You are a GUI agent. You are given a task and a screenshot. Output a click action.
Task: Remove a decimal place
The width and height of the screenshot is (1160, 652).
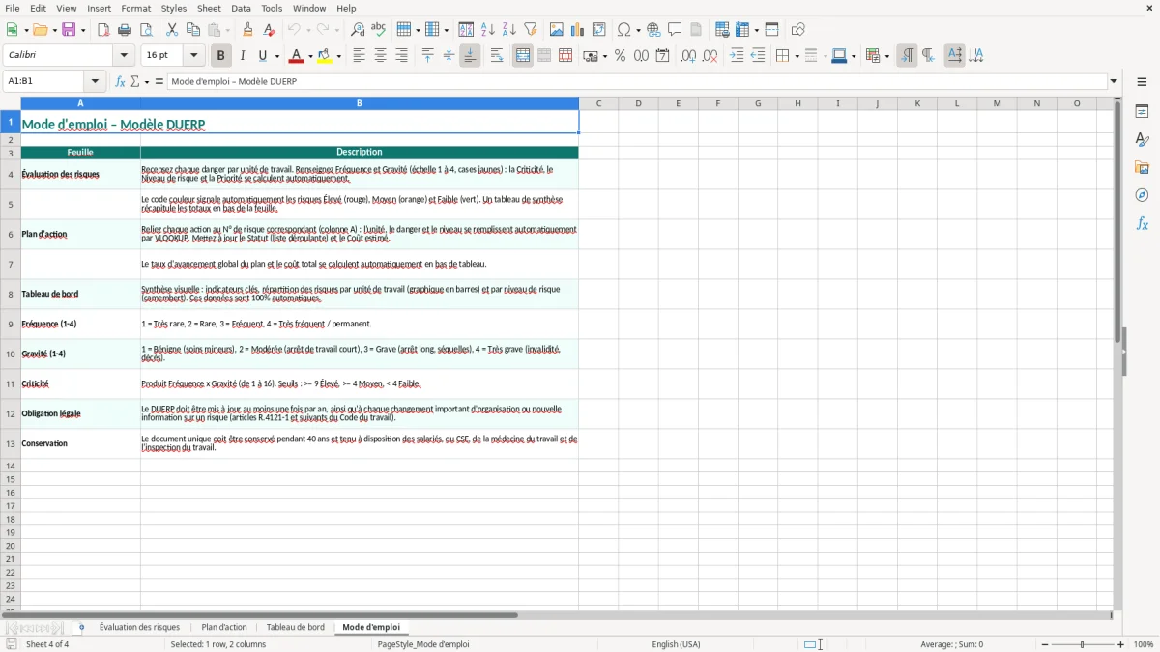click(710, 56)
